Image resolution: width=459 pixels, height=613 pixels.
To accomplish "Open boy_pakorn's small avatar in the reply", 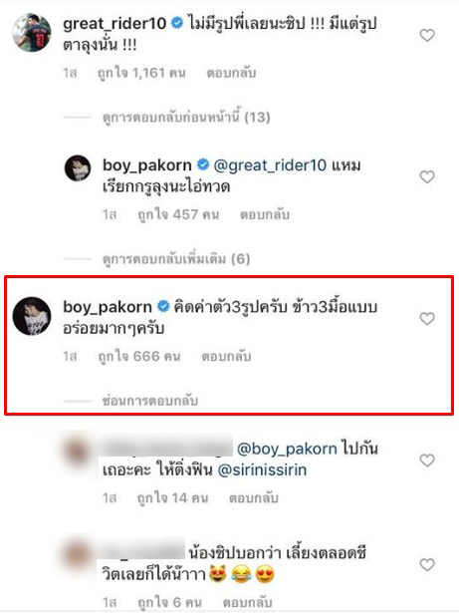I will (x=78, y=168).
